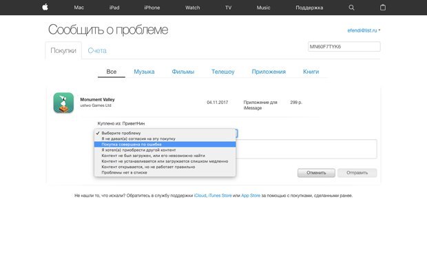The image size is (427, 270).
Task: Choose Контент открывается, но не работает
Action: [x=165, y=167]
